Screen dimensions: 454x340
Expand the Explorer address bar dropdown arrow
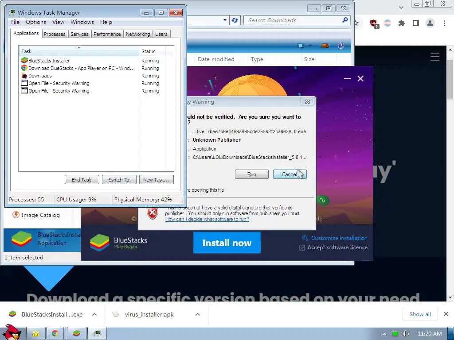pyautogui.click(x=225, y=20)
